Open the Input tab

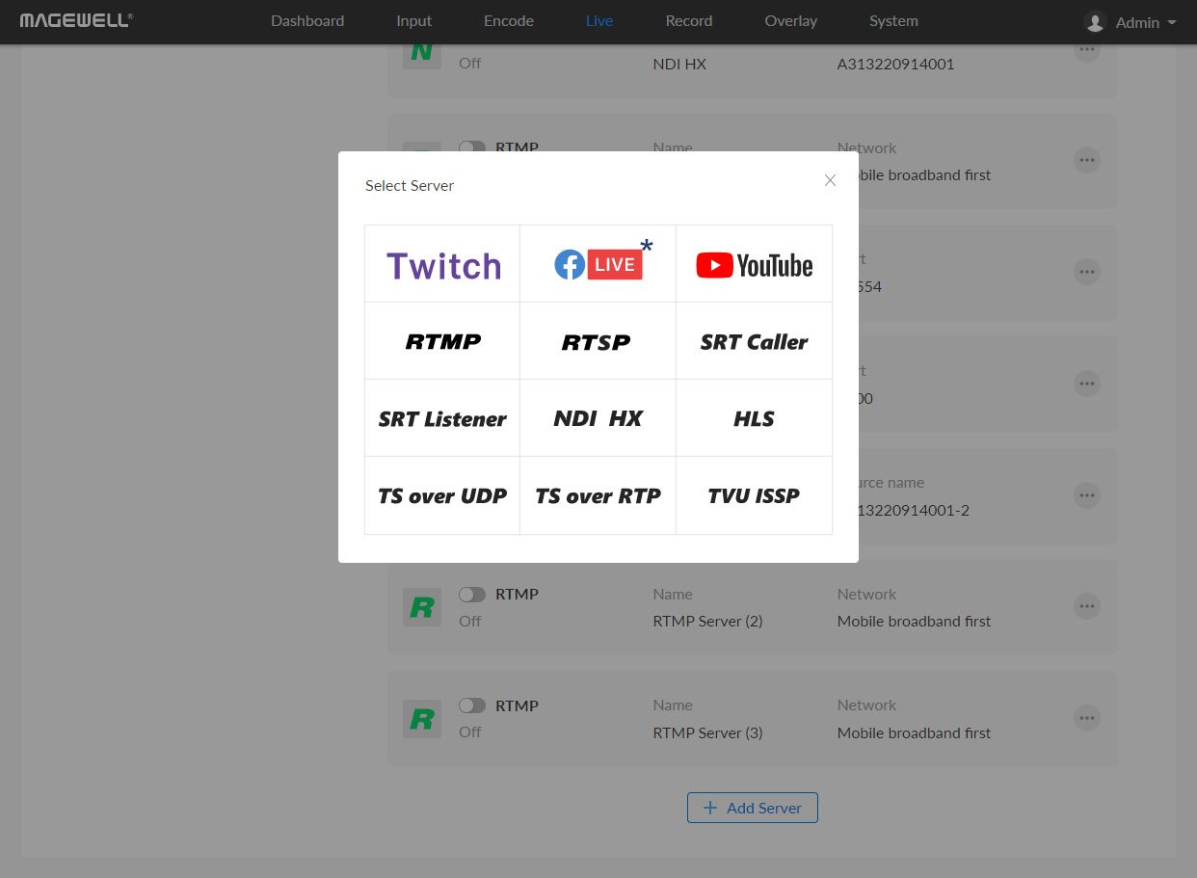[414, 21]
